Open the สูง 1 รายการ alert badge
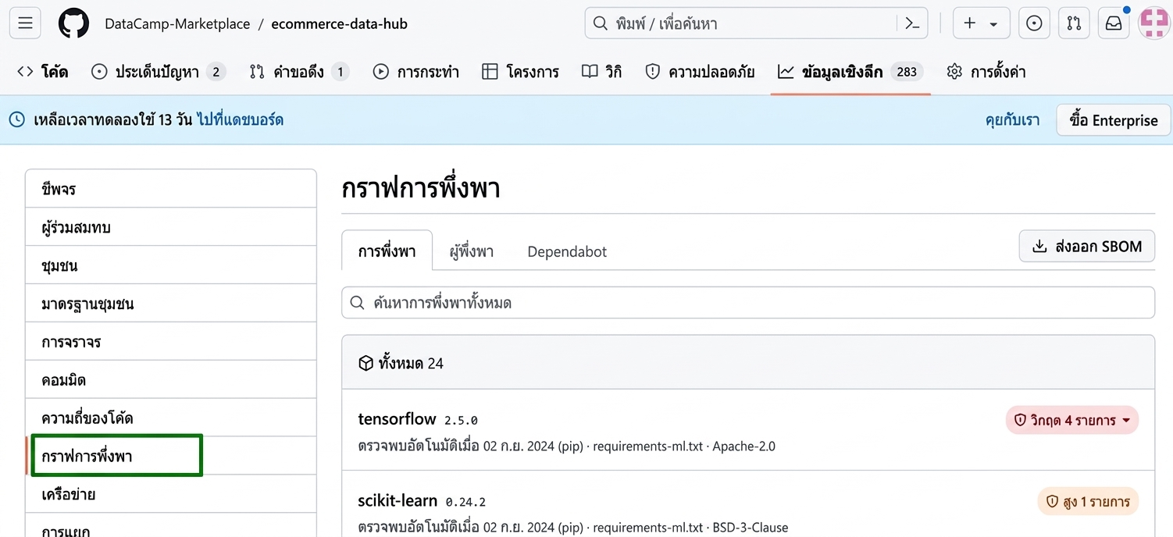Viewport: 1173px width, 537px height. (1088, 501)
